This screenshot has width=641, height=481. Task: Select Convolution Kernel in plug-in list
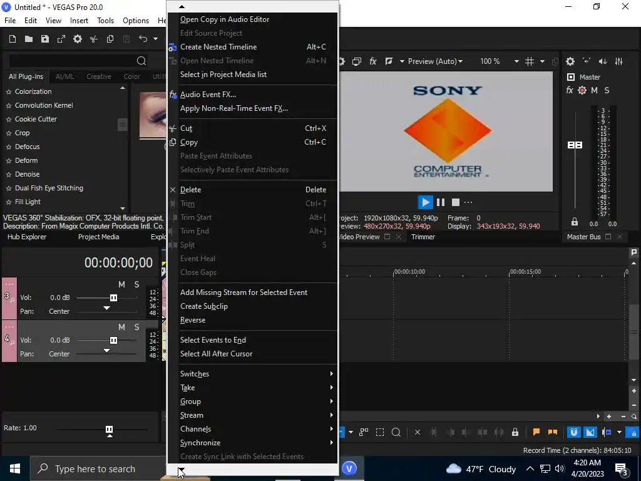[x=44, y=105]
